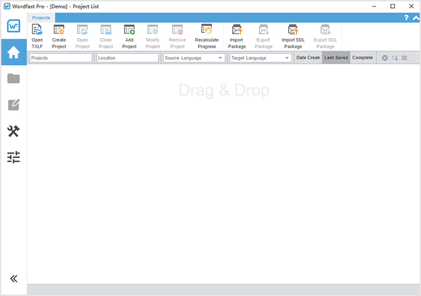Sort by Date Created

[x=308, y=58]
